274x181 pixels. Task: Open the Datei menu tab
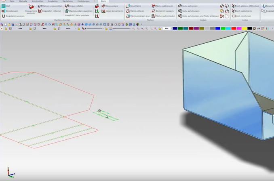pyautogui.click(x=12, y=1)
